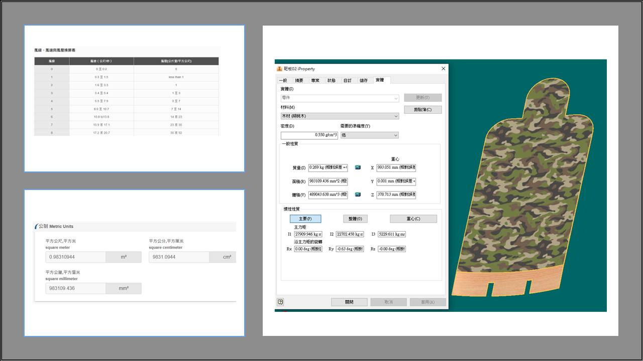Click the calculator icon beside the volume (體積) field
The image size is (643, 361).
tap(358, 194)
